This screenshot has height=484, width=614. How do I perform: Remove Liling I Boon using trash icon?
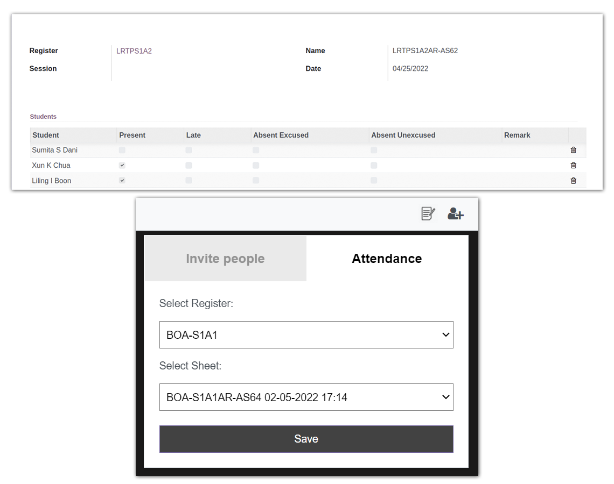tap(573, 181)
